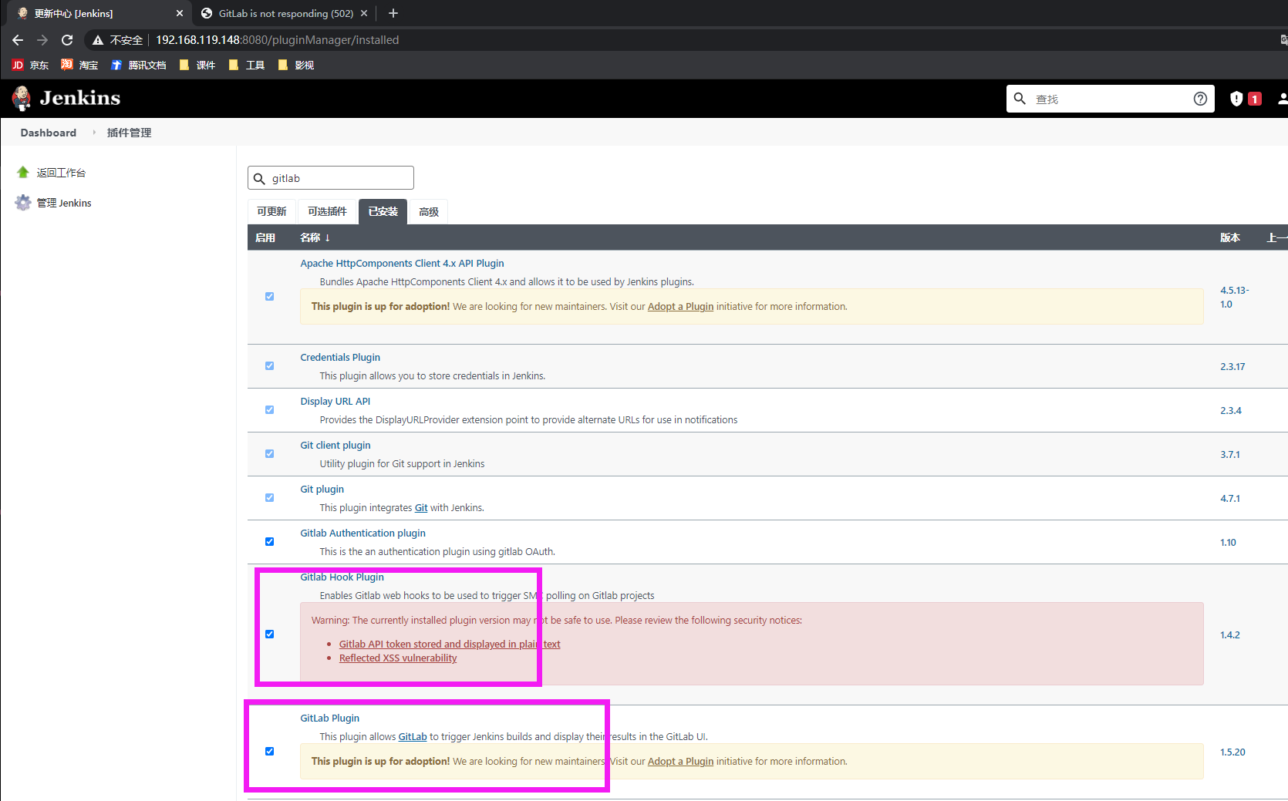Open a new browser tab with plus
The width and height of the screenshot is (1288, 801).
click(393, 13)
